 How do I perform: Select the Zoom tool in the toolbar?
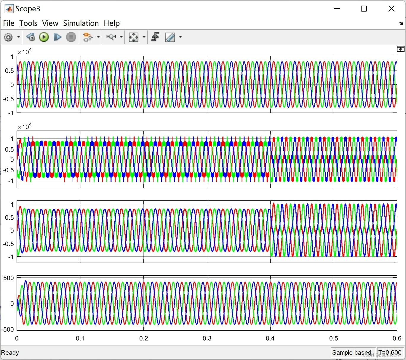coord(111,37)
